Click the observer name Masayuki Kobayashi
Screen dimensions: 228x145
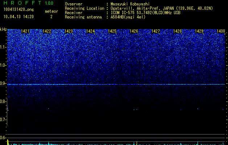tap(130, 4)
